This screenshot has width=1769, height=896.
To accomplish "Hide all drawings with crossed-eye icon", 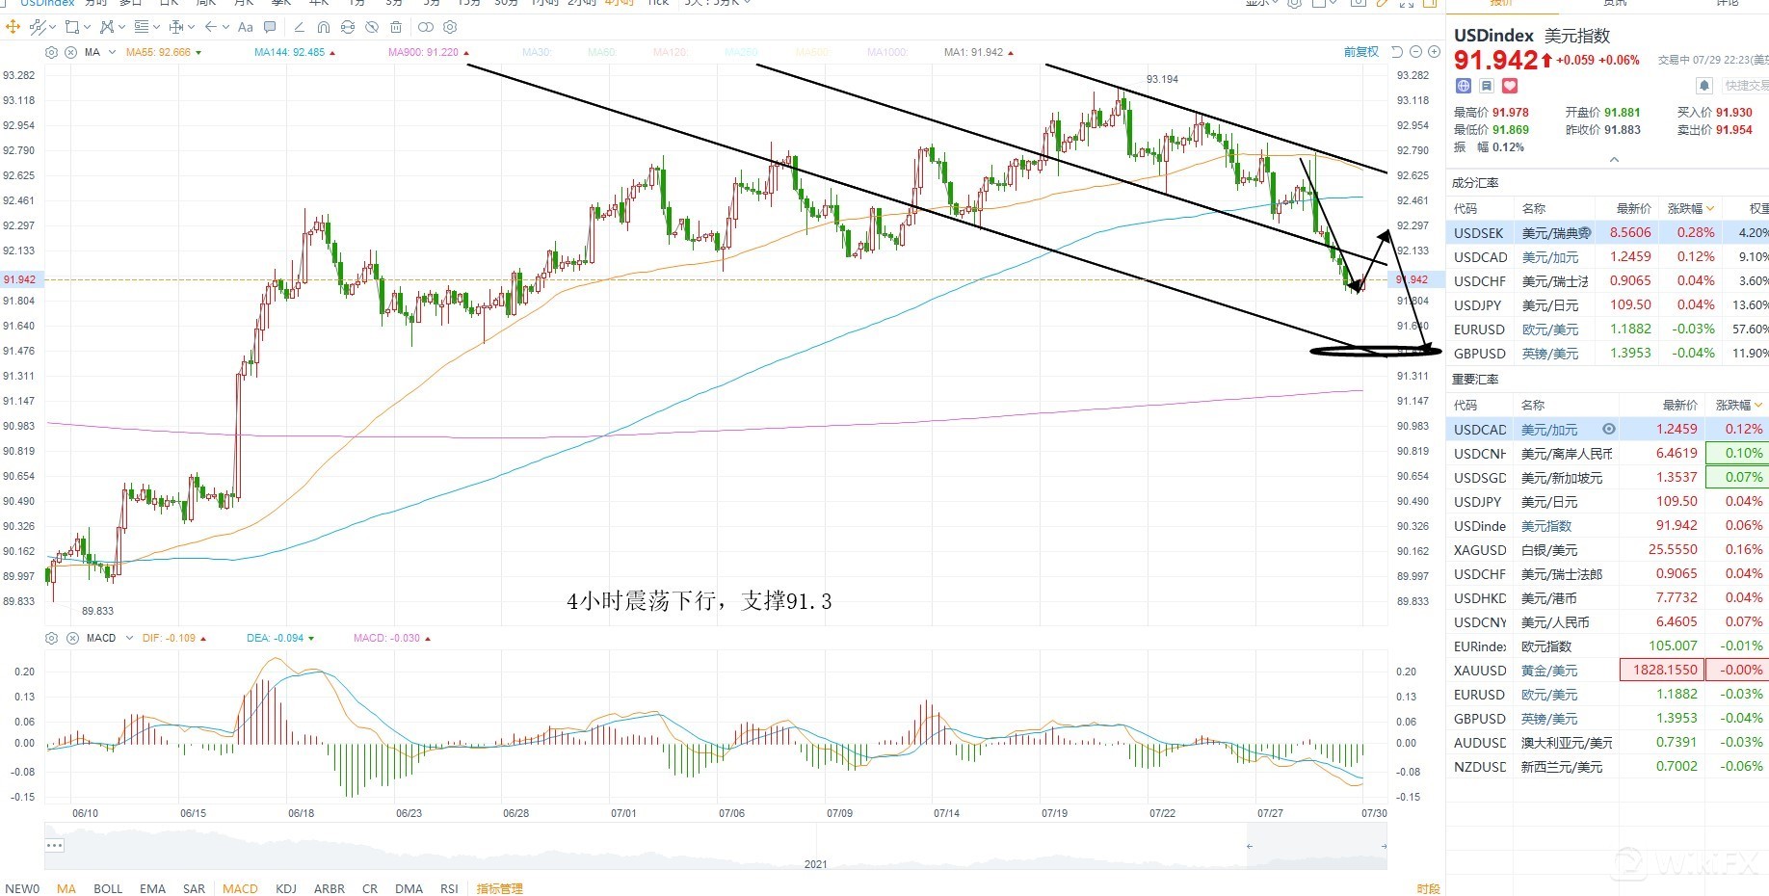I will (x=372, y=27).
